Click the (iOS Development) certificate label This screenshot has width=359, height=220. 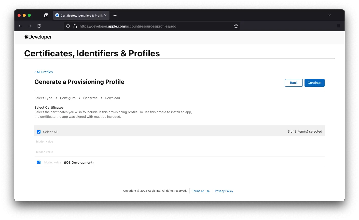tap(79, 163)
